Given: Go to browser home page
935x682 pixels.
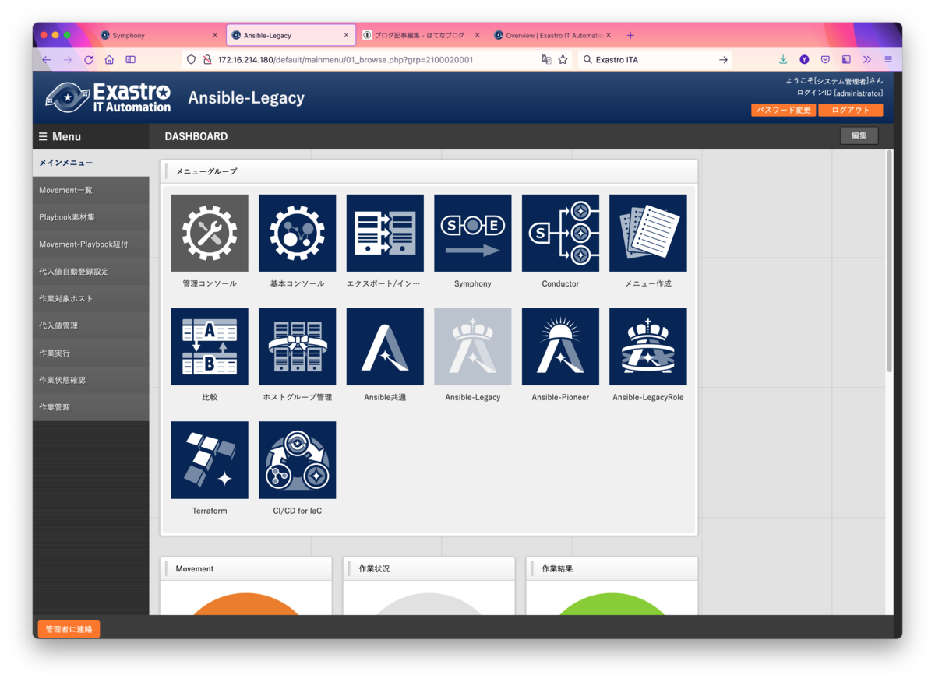Looking at the screenshot, I should coord(109,59).
